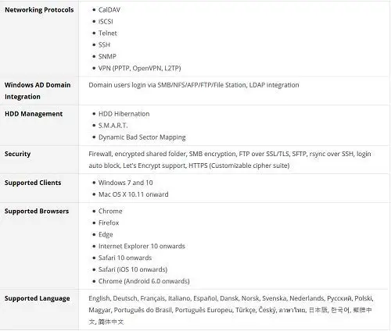This screenshot has width=391, height=331.
Task: Select the Firefox browser entry
Action: pyautogui.click(x=109, y=223)
